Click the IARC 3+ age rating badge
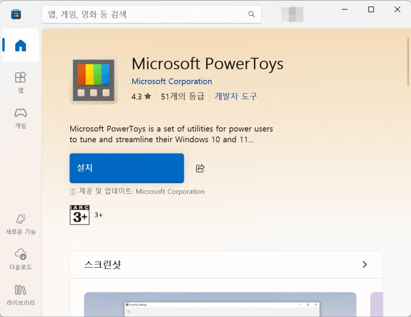Viewport: 411px width, 317px height. (x=79, y=215)
